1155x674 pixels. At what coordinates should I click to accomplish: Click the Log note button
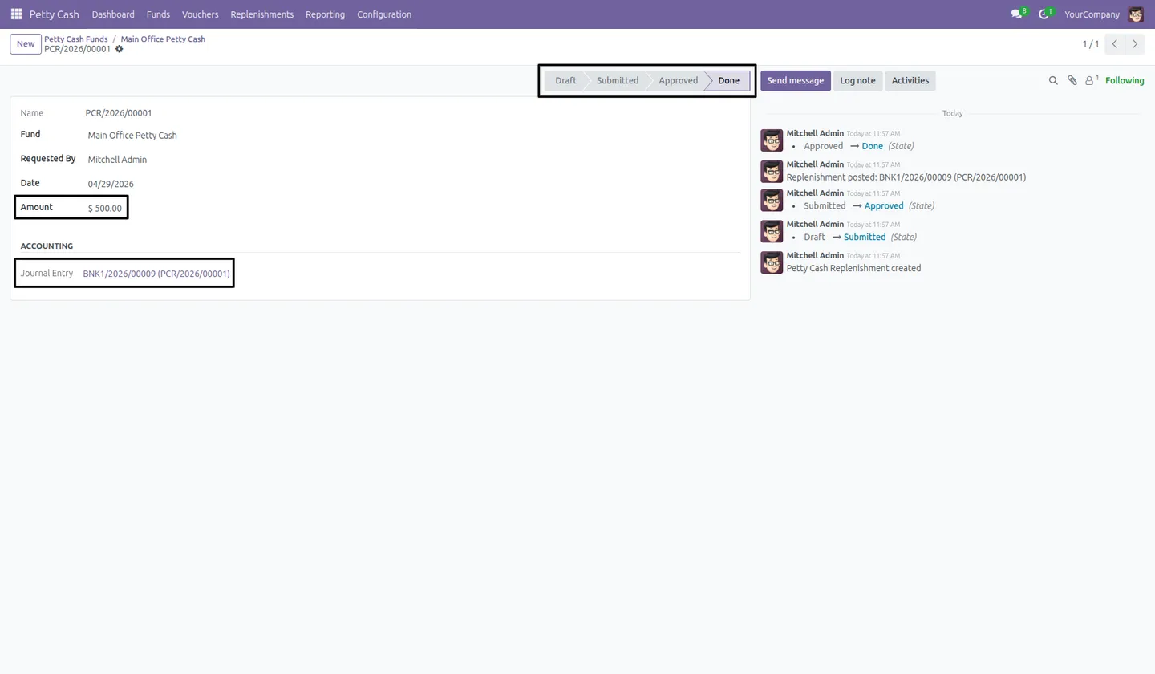[857, 80]
